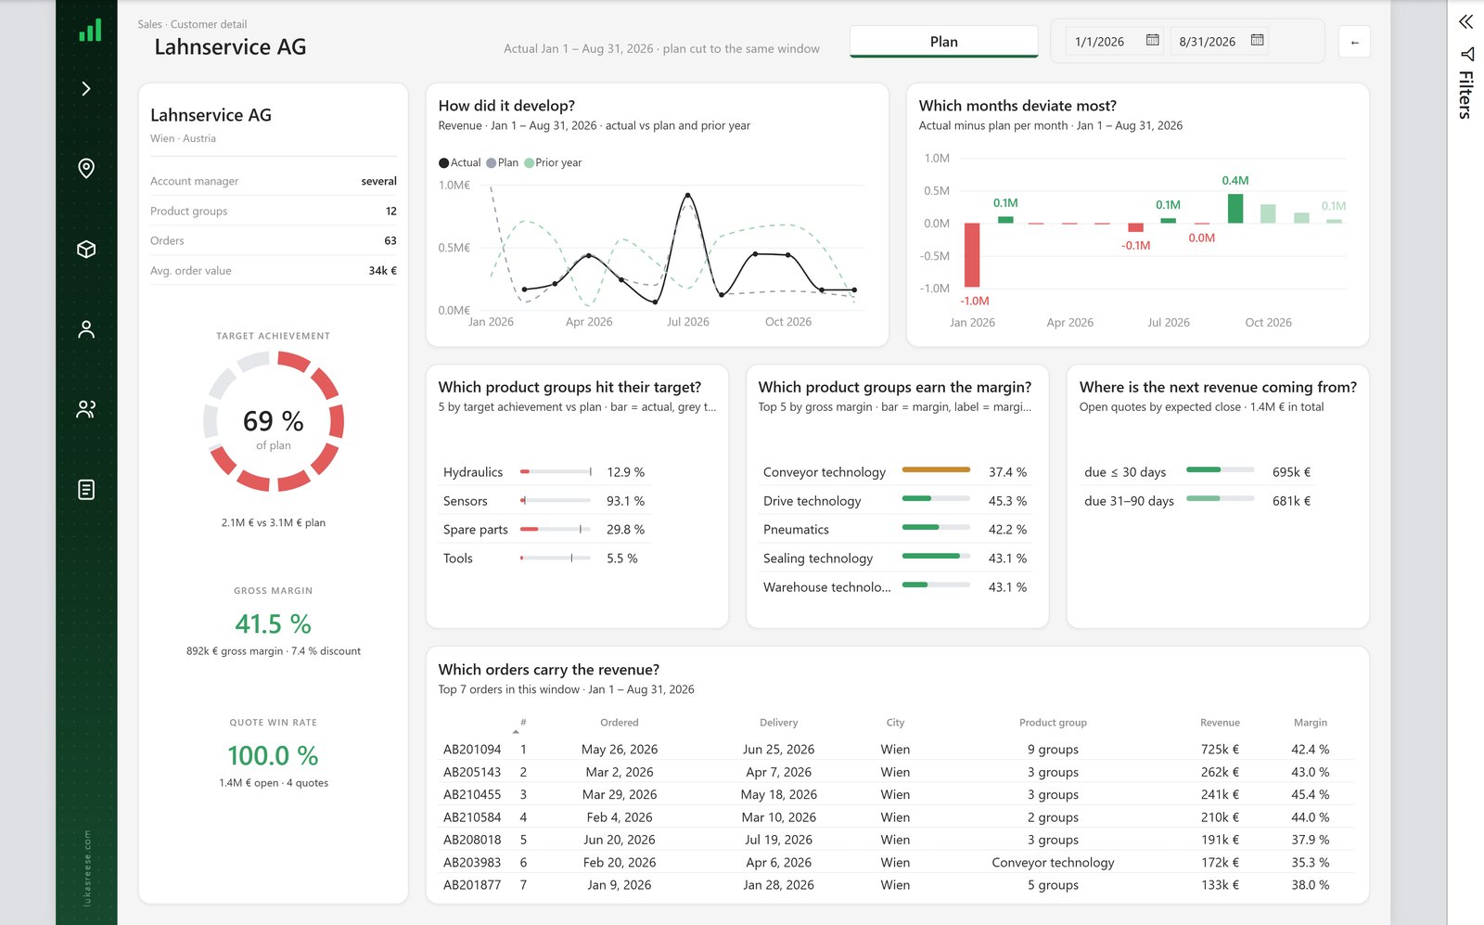
Task: Open the single customer person icon
Action: pos(86,329)
